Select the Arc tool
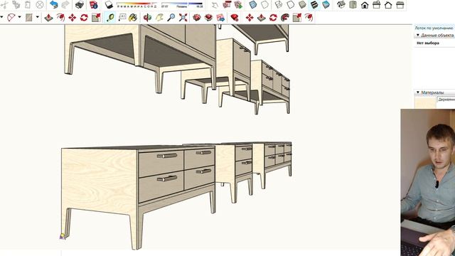Viewport: 455px width, 256px height. 11,17
